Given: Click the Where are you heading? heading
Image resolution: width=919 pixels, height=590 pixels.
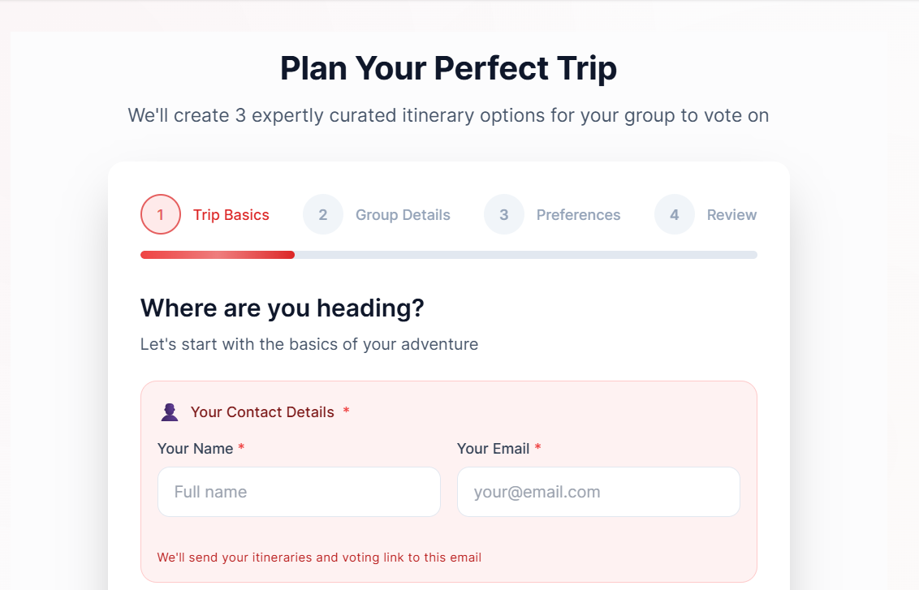Looking at the screenshot, I should click(x=283, y=308).
